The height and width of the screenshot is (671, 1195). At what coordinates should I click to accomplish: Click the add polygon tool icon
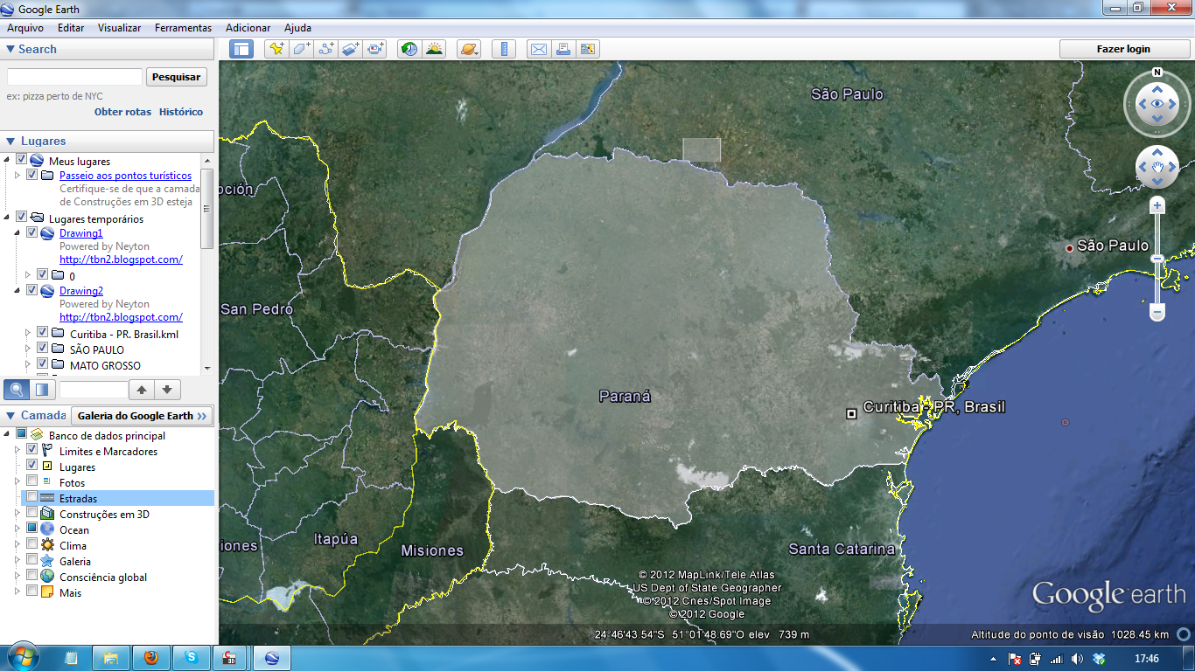pos(301,49)
